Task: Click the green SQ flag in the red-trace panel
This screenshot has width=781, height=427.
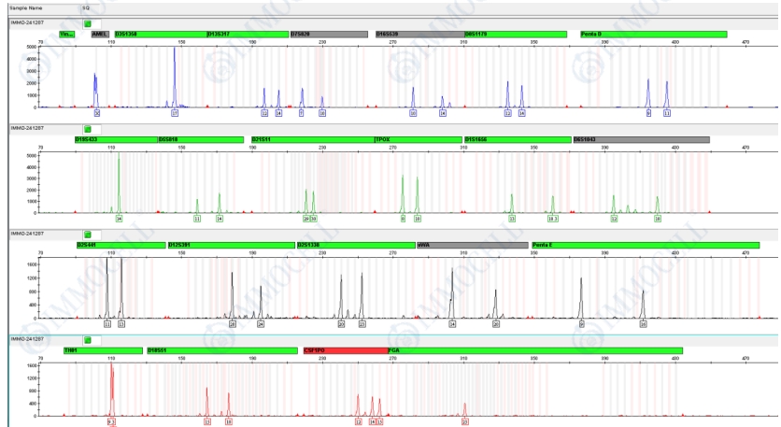Action: point(88,339)
